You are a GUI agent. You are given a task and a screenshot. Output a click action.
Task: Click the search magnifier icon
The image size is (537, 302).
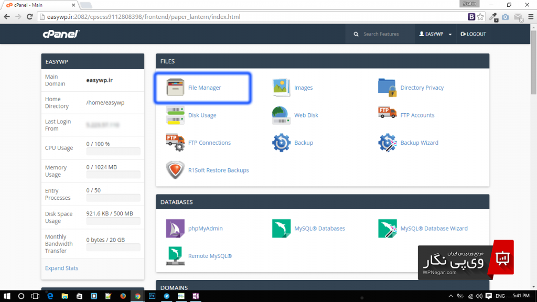click(x=356, y=34)
